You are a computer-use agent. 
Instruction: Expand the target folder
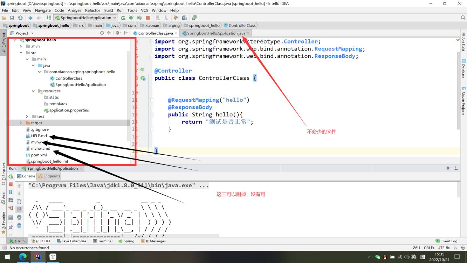coord(21,123)
